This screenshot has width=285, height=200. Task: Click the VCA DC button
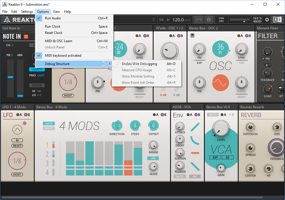click(228, 158)
